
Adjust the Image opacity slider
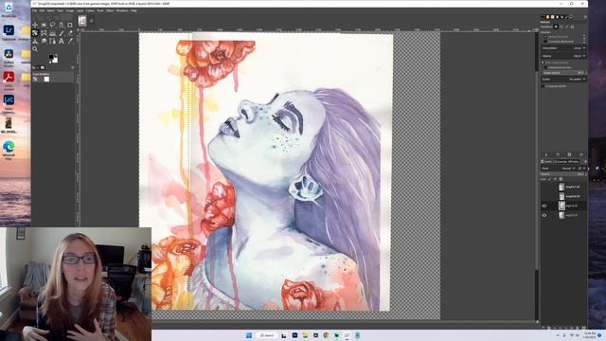pos(564,73)
